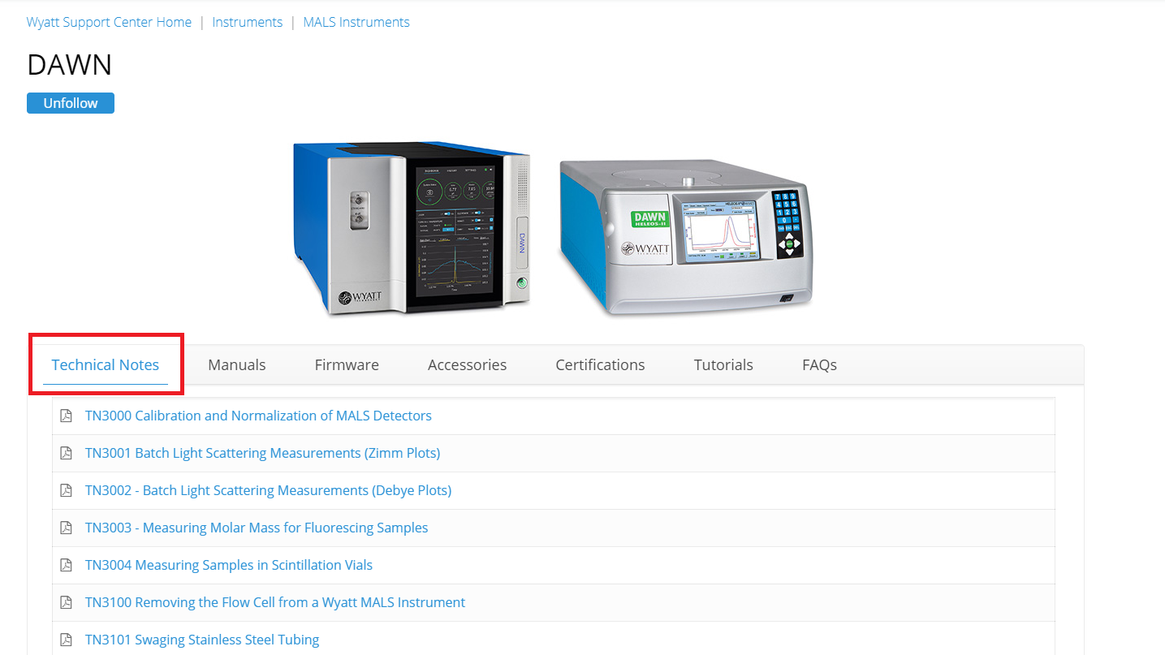This screenshot has width=1165, height=655.
Task: Click PDF icon beside TN3004 Scintillation Vials
Action: pos(67,565)
